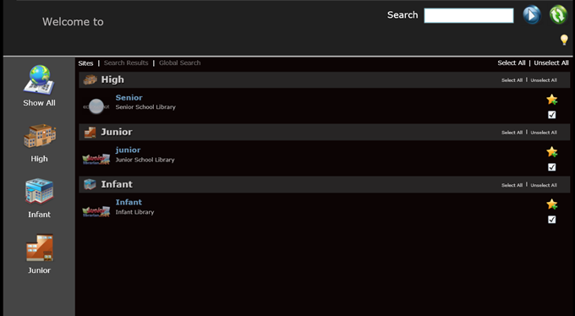Toggle the Junior School Library checkbox

pos(551,167)
